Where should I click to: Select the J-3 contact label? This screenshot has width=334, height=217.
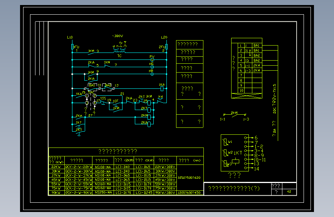click(x=246, y=119)
